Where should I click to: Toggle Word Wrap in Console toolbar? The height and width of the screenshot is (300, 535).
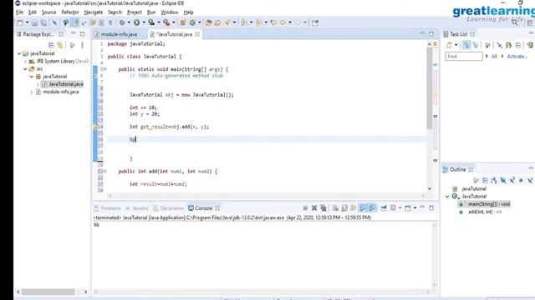[354, 207]
